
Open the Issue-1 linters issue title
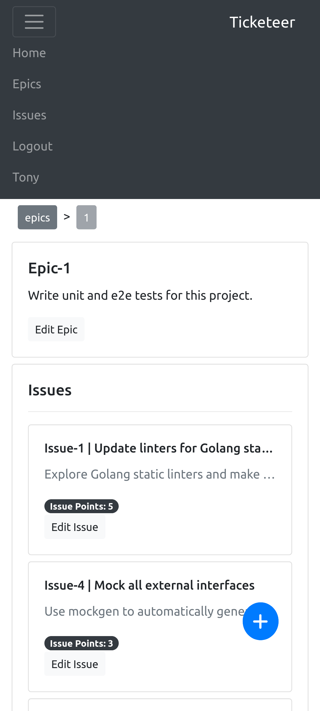pyautogui.click(x=159, y=448)
